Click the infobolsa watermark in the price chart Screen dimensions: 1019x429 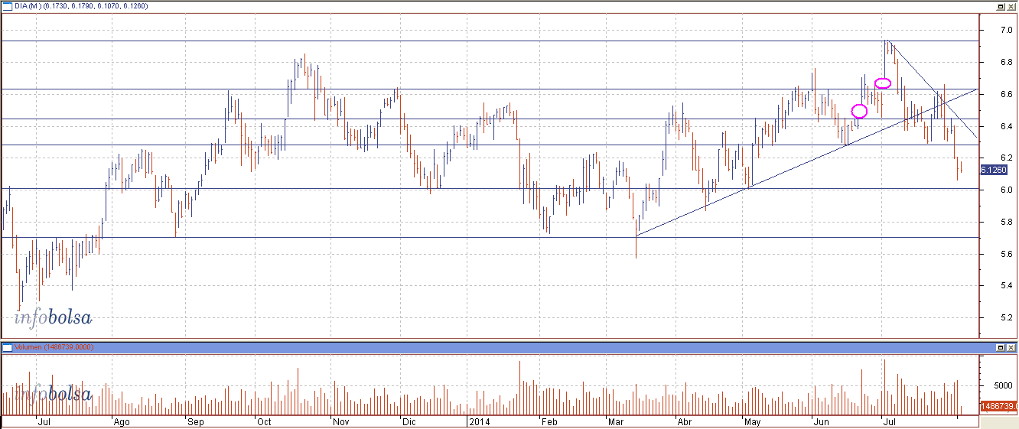[x=53, y=317]
